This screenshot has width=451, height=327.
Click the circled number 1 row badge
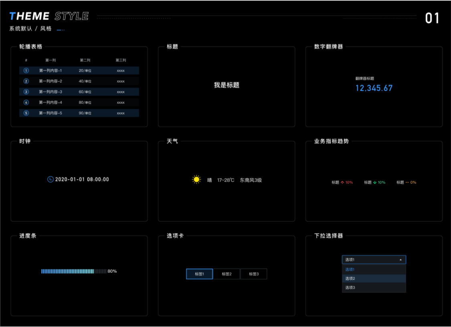[26, 70]
